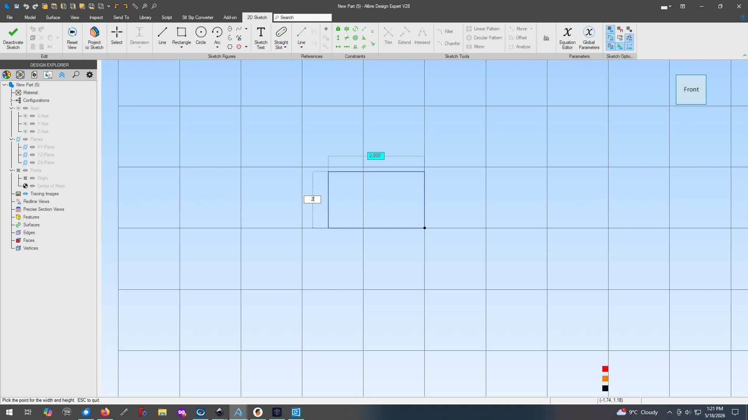Image resolution: width=748 pixels, height=420 pixels.
Task: Switch to the Model tab
Action: click(x=30, y=17)
